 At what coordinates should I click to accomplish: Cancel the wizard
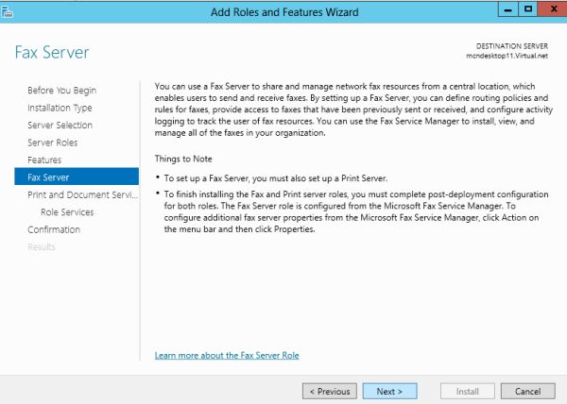[x=527, y=391]
